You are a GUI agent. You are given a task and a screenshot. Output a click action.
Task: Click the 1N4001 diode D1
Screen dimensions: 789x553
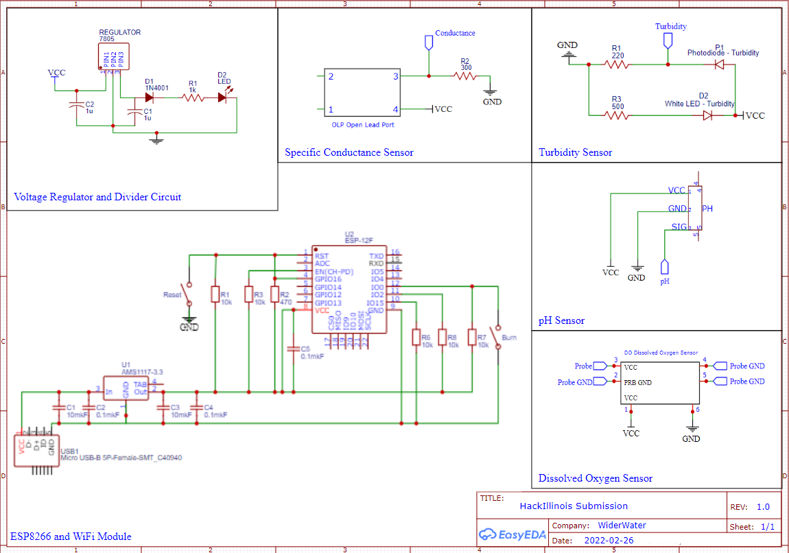(x=149, y=97)
